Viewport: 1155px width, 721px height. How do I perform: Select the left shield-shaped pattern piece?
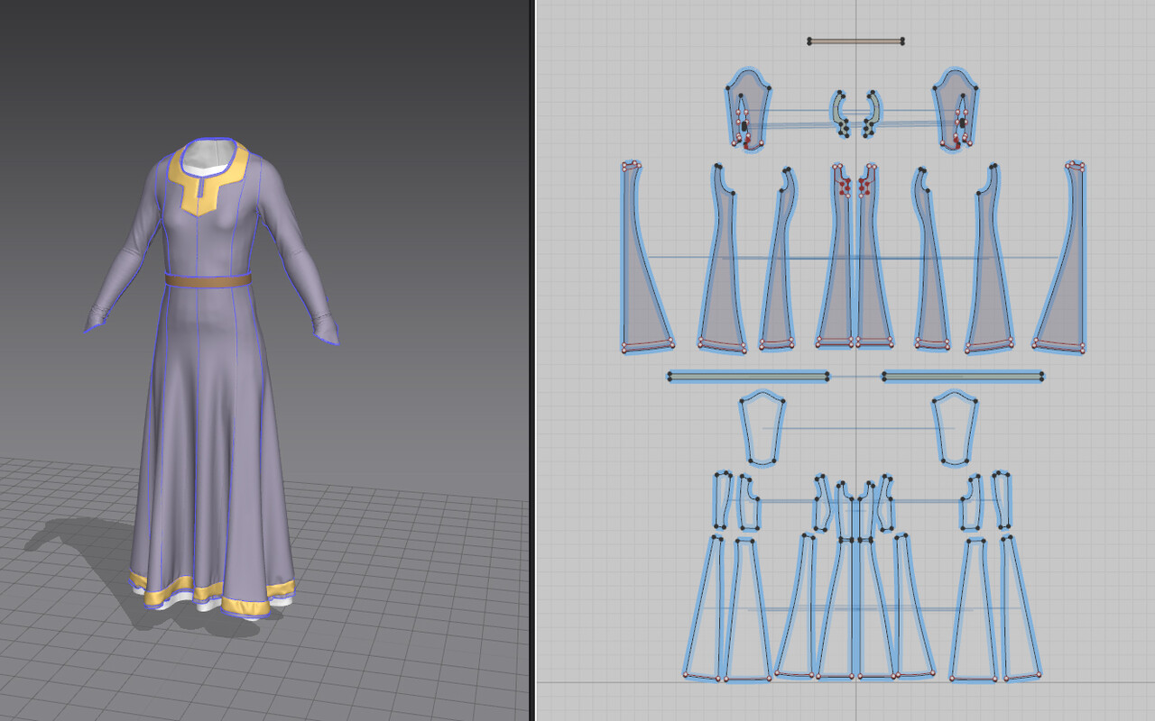pyautogui.click(x=762, y=429)
